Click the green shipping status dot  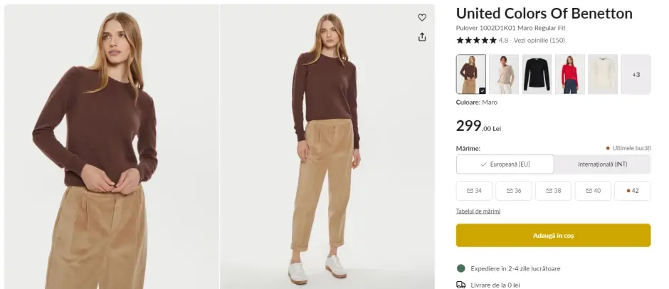pos(461,268)
